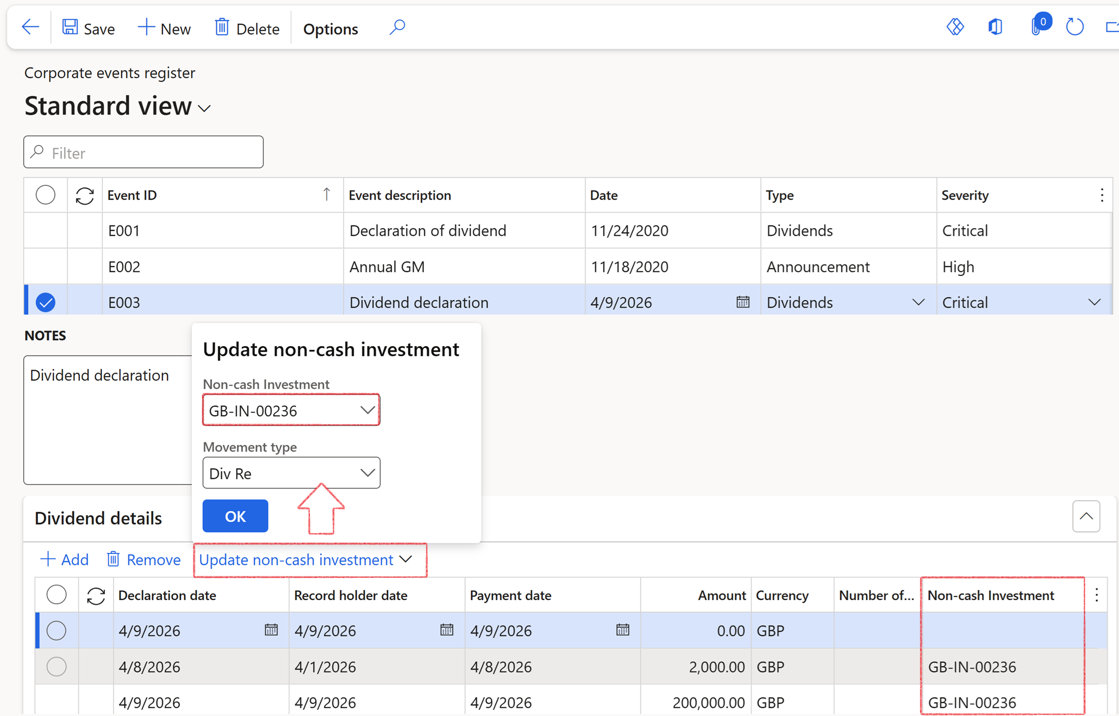Open the Office app icon
The width and height of the screenshot is (1119, 716).
[995, 26]
